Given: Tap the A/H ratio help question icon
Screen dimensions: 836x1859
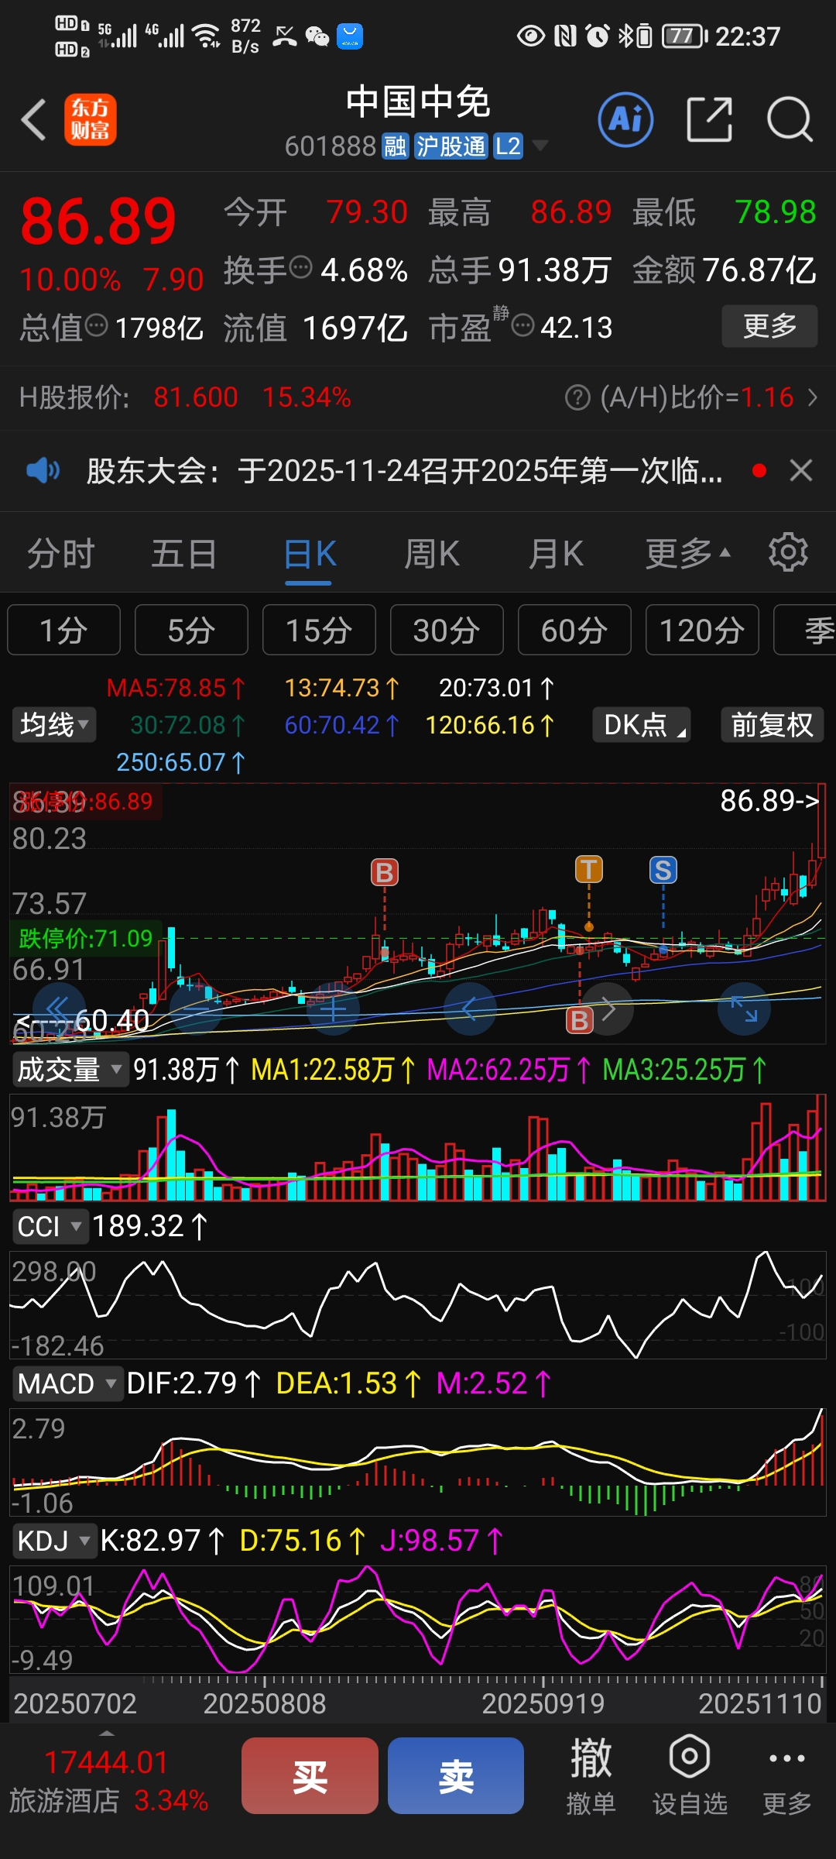Looking at the screenshot, I should pyautogui.click(x=577, y=398).
